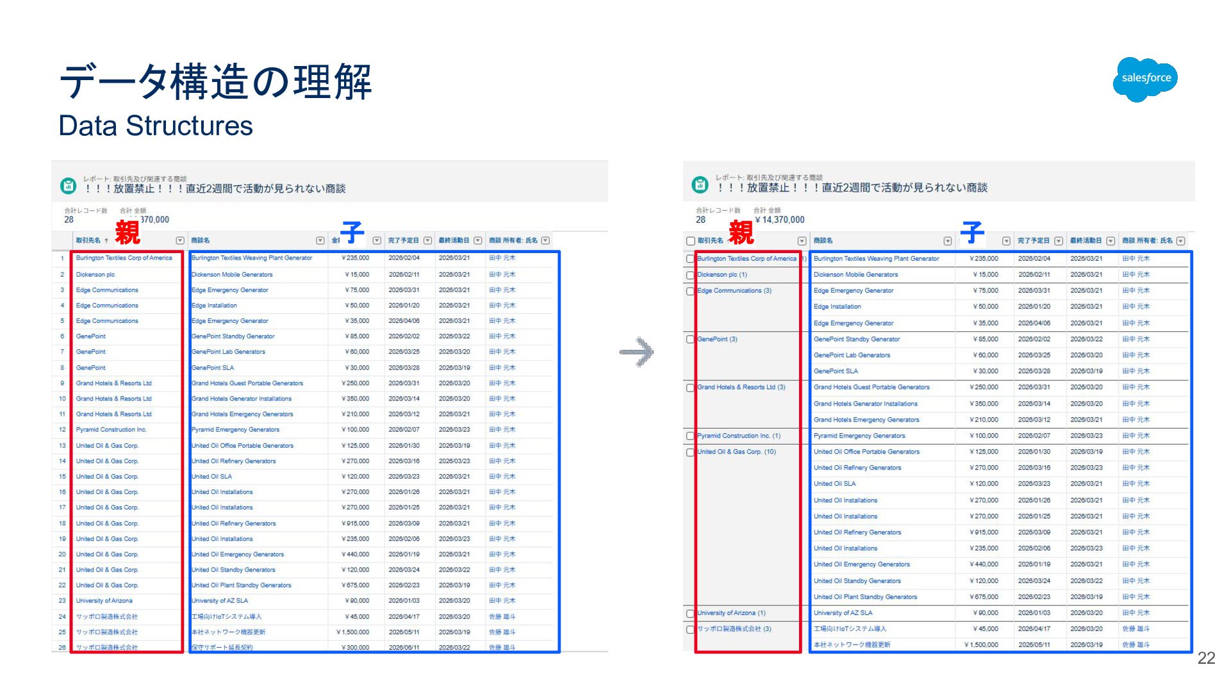The image size is (1229, 692).
Task: Click the 商談名 column header in the flat report
Action: (x=201, y=241)
